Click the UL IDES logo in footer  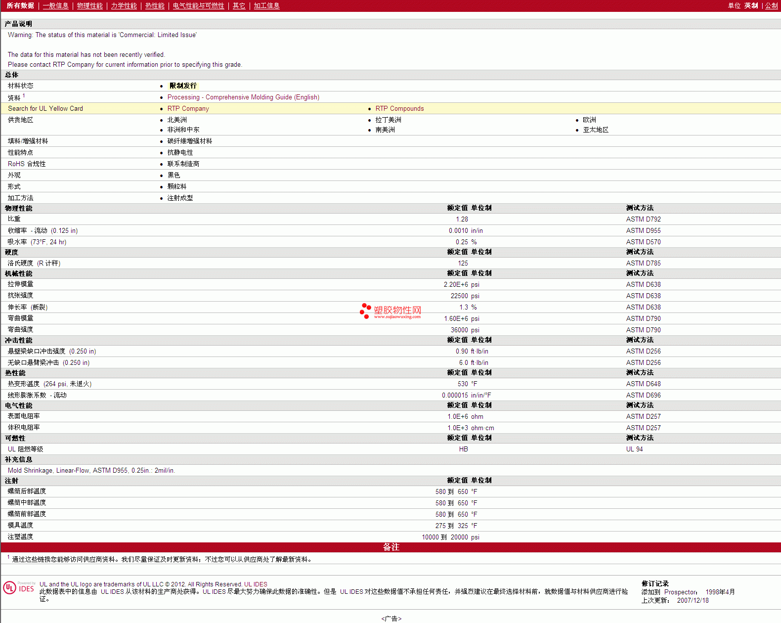19,587
